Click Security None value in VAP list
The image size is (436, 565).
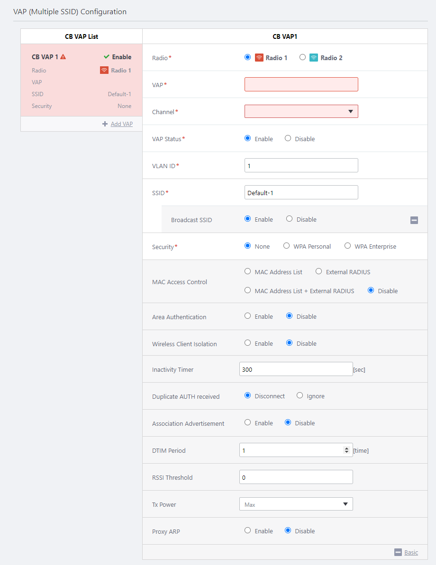125,106
